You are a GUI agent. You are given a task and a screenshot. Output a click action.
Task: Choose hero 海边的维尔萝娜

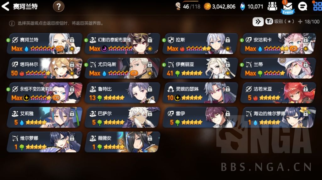[x=278, y=118]
